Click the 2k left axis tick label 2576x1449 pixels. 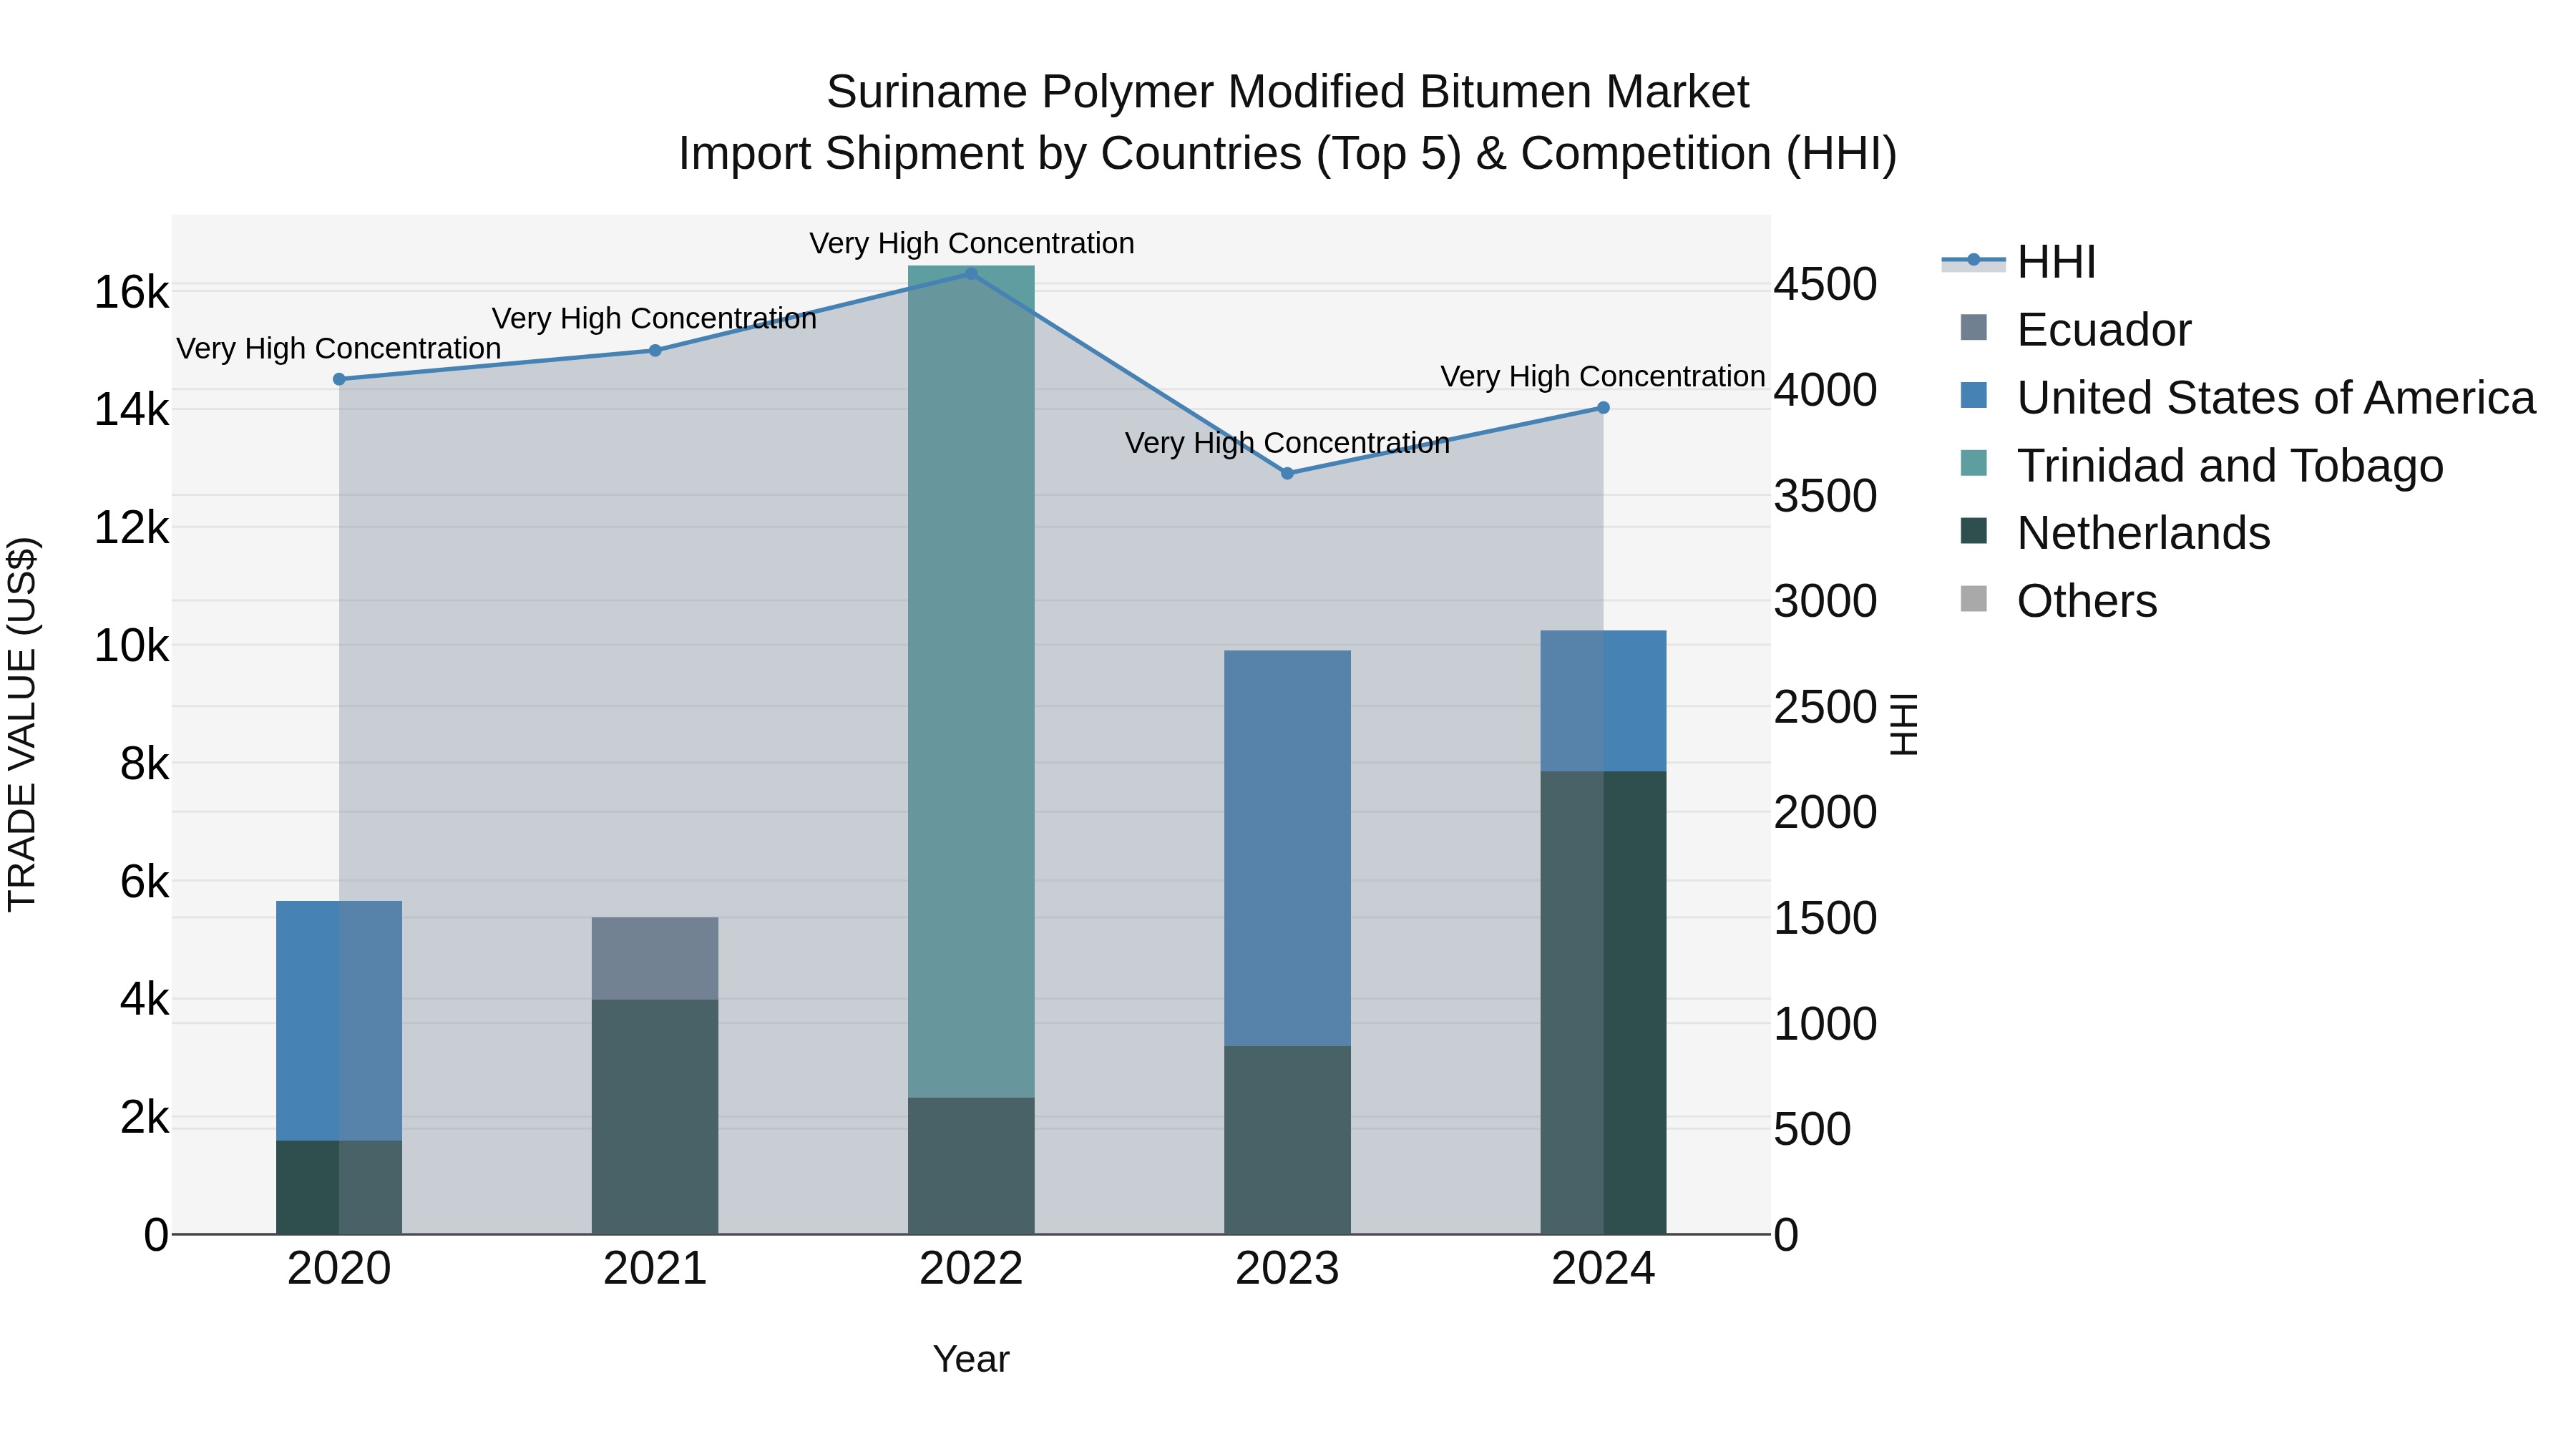click(x=145, y=1117)
